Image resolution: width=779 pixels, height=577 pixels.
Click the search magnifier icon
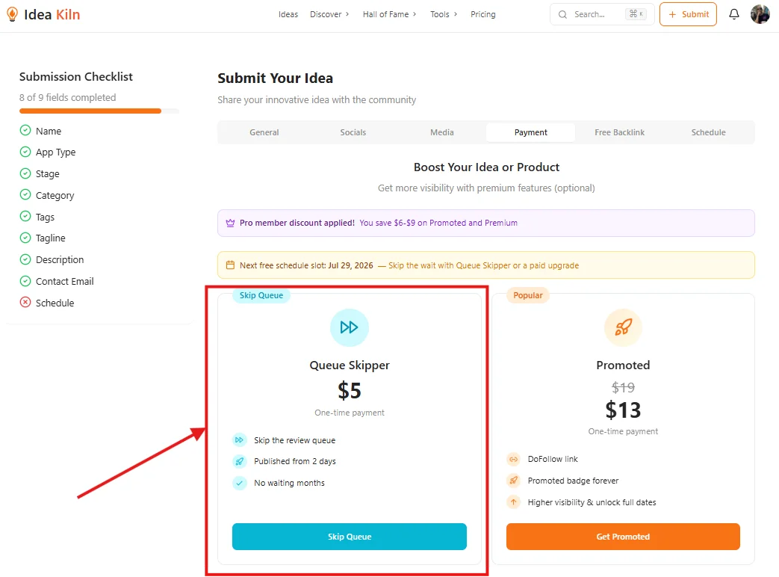click(x=562, y=14)
